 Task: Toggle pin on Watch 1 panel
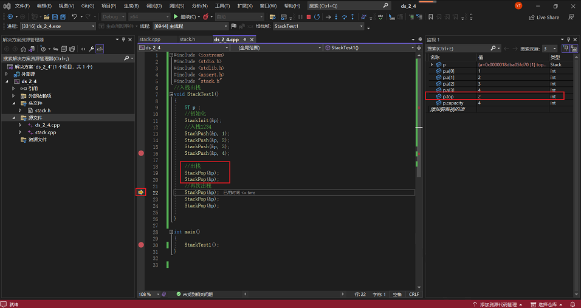(569, 39)
